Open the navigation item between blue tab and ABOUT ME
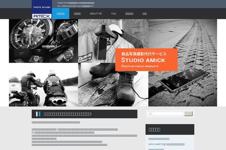Image resolution: width=226 pixels, height=150 pixels. [77, 13]
